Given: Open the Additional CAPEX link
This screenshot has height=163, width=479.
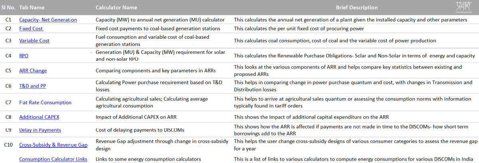Looking at the screenshot, I should click(39, 117).
